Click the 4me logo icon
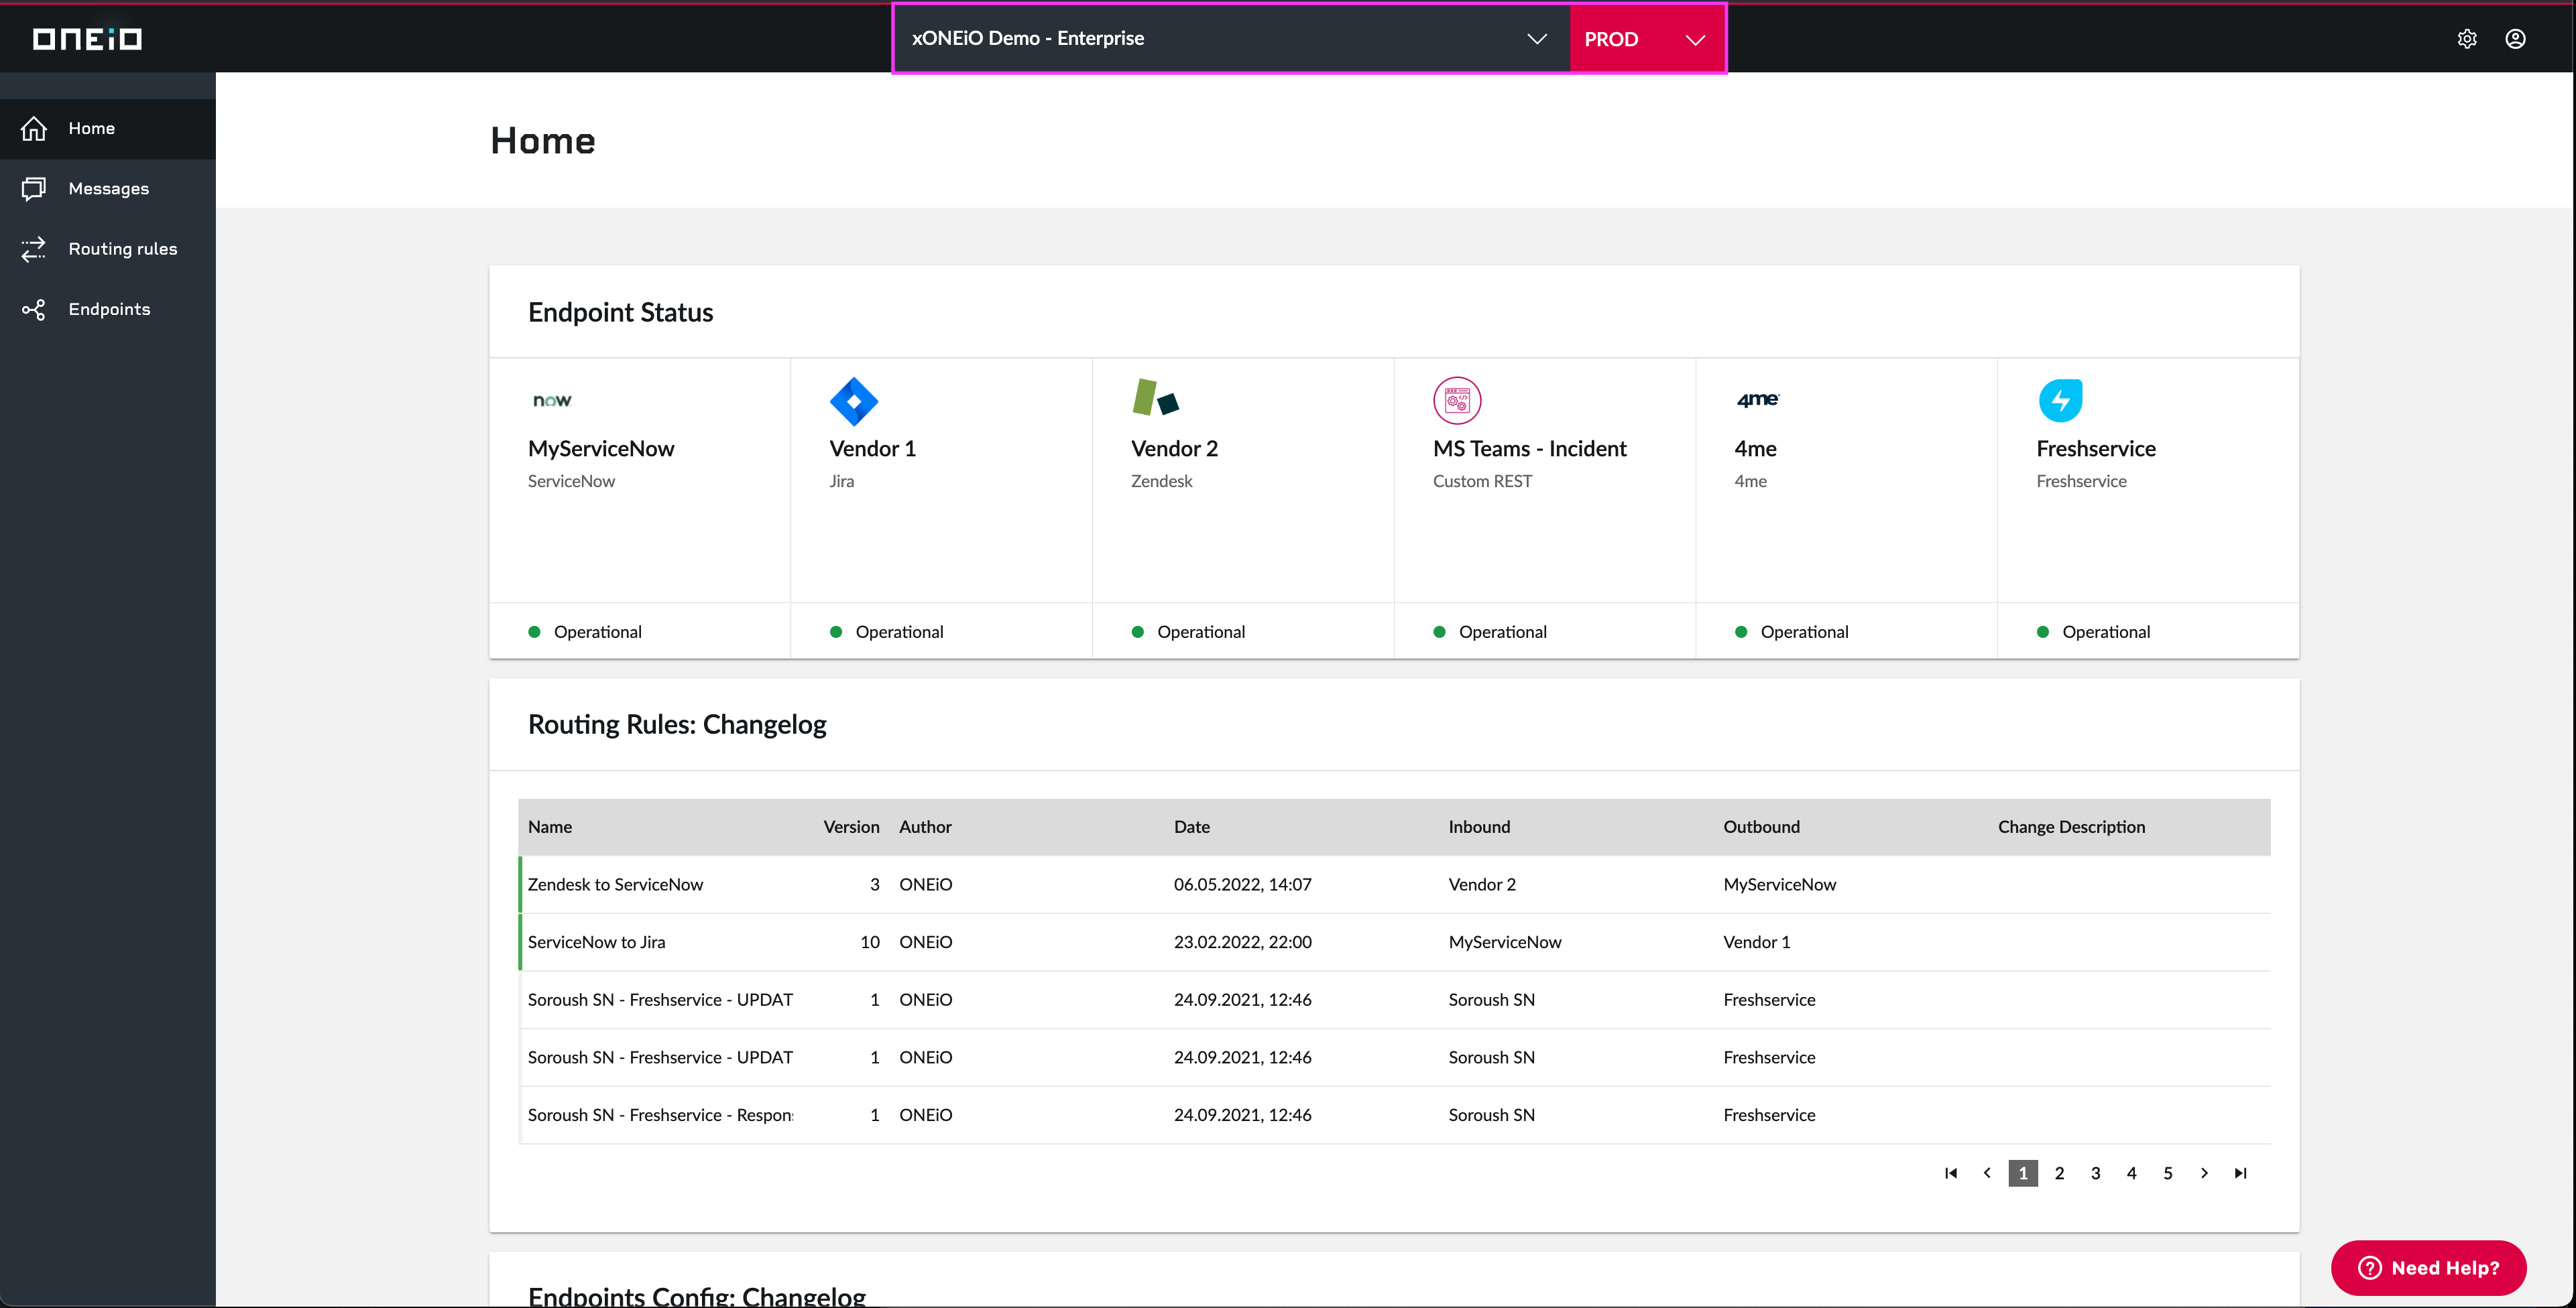The image size is (2576, 1308). coord(1758,399)
